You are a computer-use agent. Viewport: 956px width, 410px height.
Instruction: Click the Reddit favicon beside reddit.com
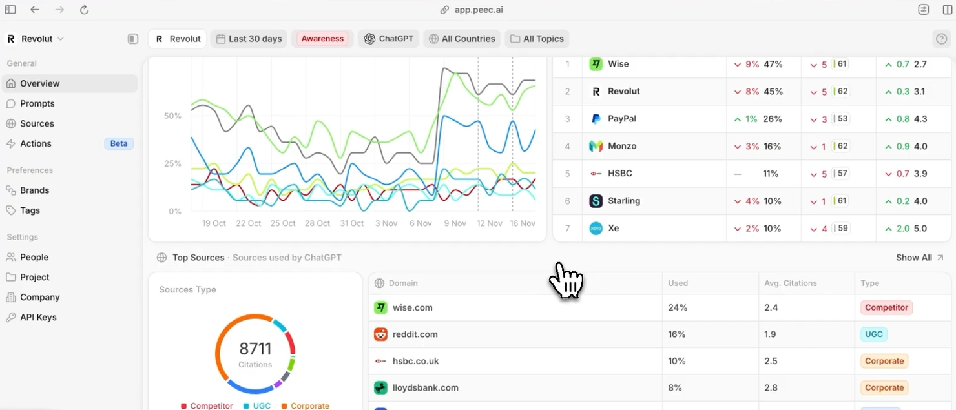381,334
